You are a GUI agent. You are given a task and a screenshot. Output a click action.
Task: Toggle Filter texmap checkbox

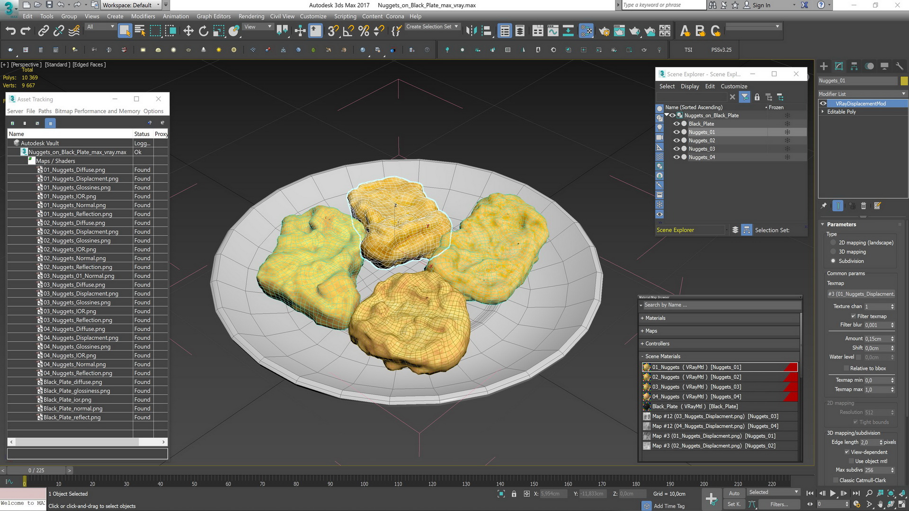853,317
